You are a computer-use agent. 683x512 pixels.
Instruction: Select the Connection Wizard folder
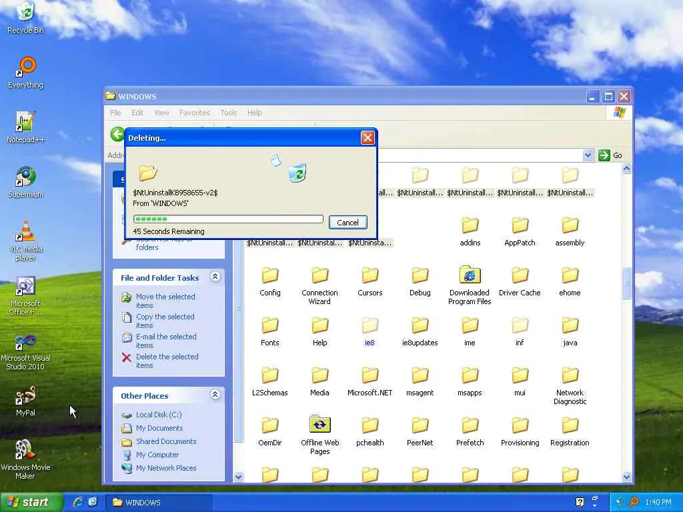319,285
